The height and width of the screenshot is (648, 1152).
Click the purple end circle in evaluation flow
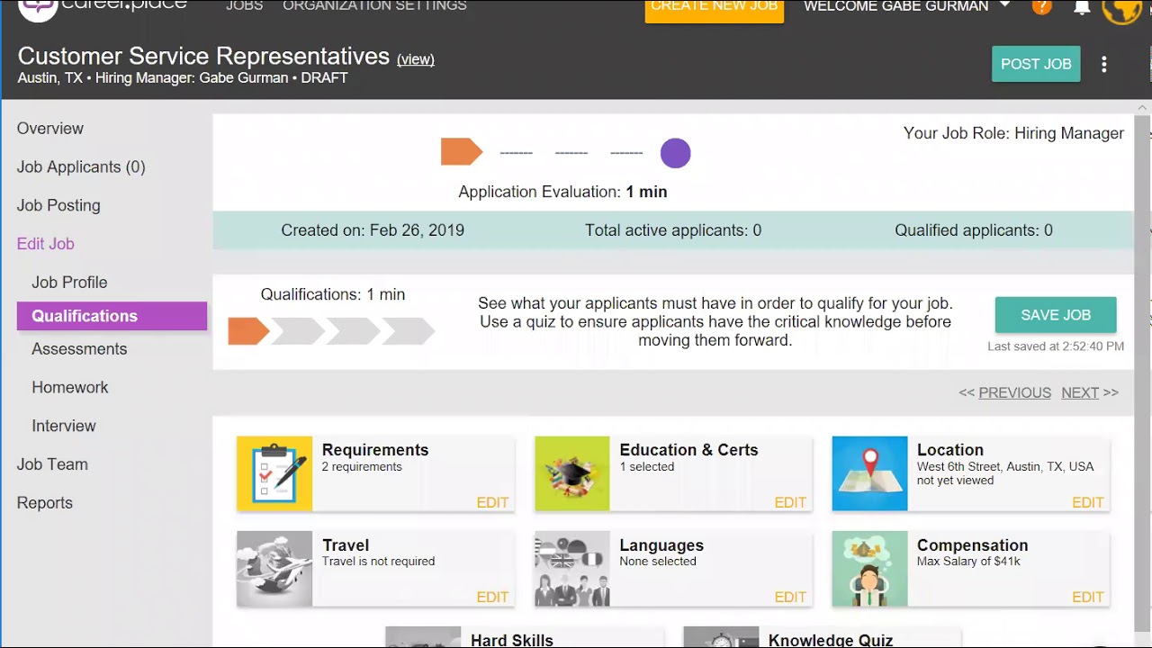click(676, 153)
